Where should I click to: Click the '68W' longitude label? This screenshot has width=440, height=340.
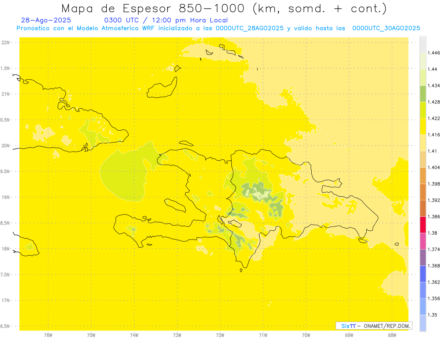click(392, 335)
